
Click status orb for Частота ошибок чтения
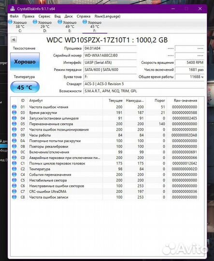[14, 107]
